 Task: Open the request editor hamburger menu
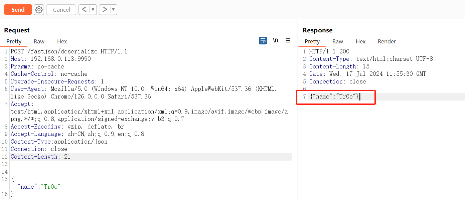(x=288, y=40)
